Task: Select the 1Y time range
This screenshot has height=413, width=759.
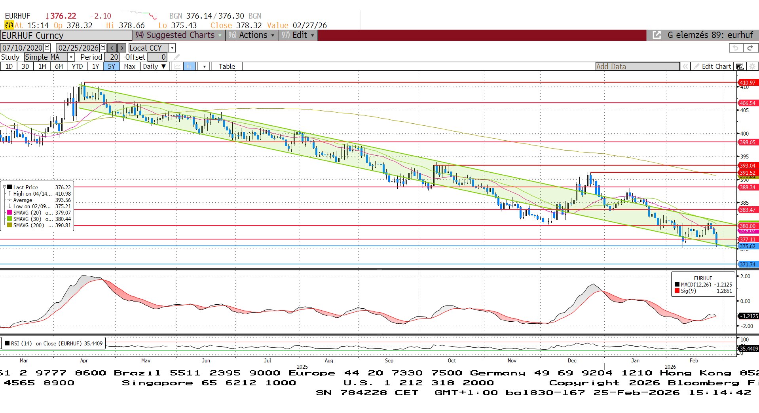Action: (x=95, y=66)
